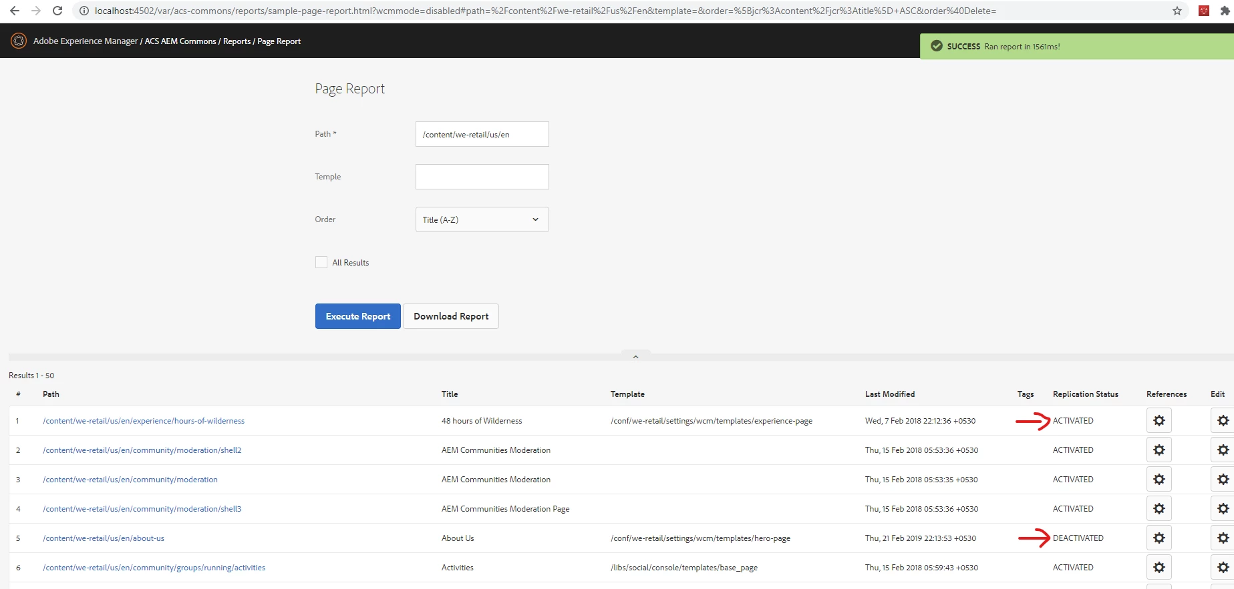1234x589 pixels.
Task: Open the red browser extension icon
Action: click(1204, 11)
